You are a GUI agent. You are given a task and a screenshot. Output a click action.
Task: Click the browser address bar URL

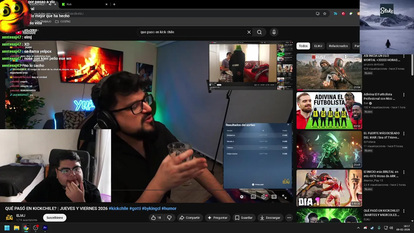tap(59, 14)
